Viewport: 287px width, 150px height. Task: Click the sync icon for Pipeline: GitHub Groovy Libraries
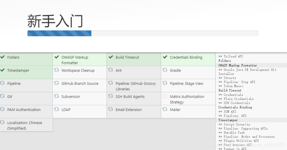click(x=111, y=83)
